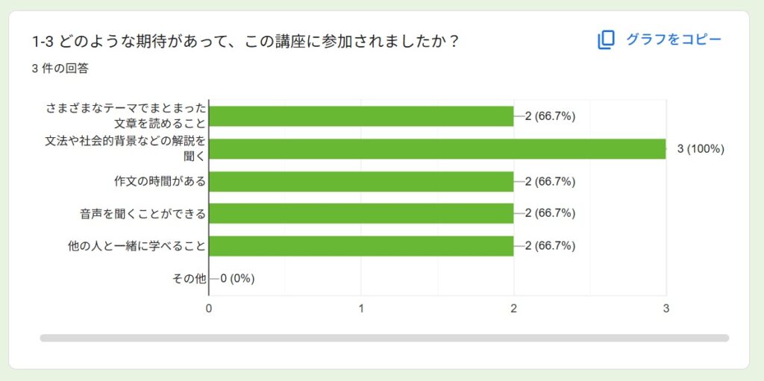
Task: Click the 0 (0%) value label
Action: 238,279
